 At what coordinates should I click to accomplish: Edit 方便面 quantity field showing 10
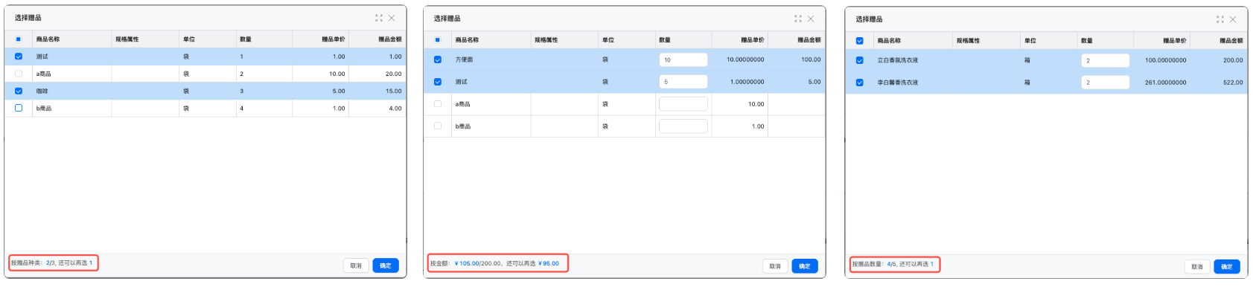683,59
